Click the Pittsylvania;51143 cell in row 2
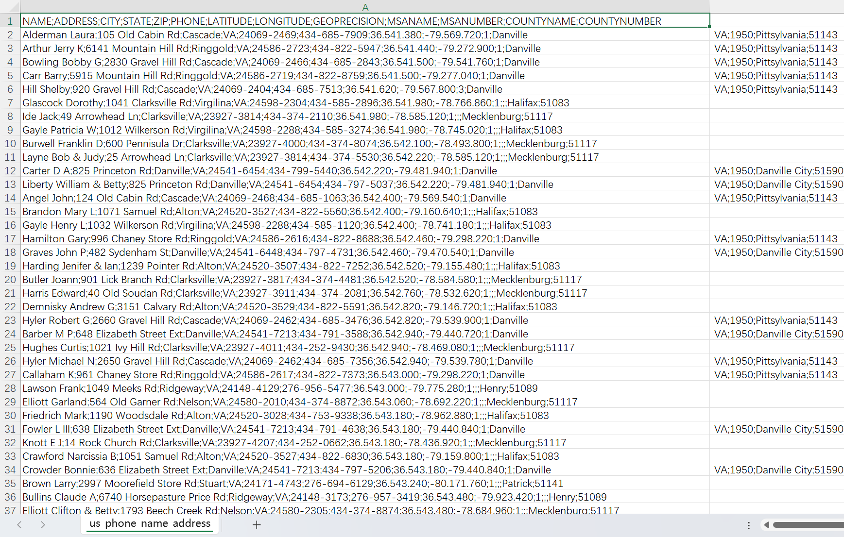Viewport: 844px width, 537px height. (x=775, y=35)
